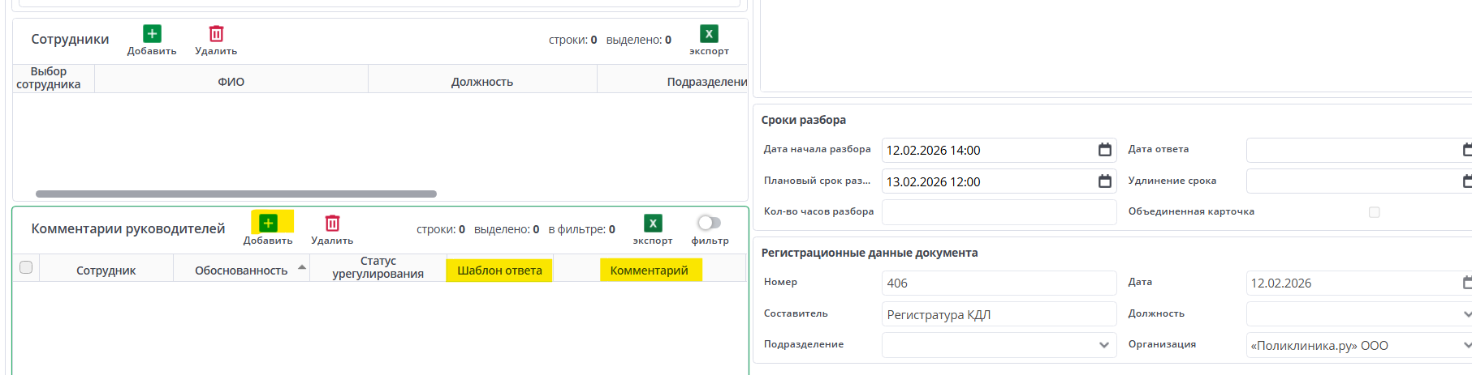The image size is (1472, 375).
Task: Expand the Организация dropdown
Action: tap(1466, 346)
